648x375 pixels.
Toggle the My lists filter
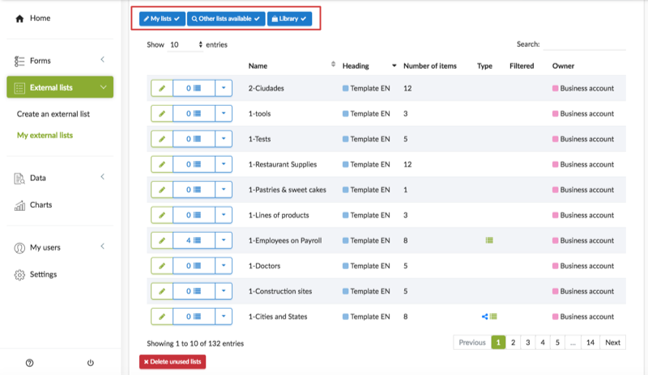(x=162, y=19)
